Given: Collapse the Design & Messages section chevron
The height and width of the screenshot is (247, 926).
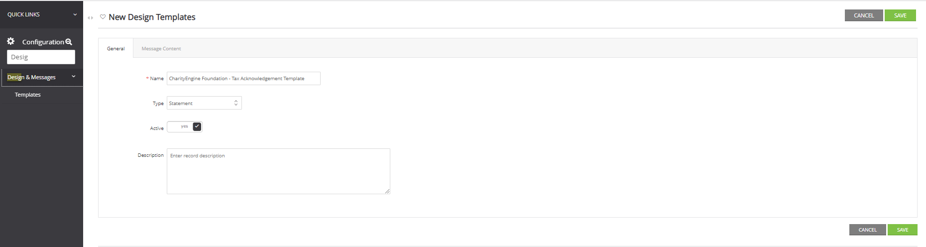Looking at the screenshot, I should coord(74,77).
